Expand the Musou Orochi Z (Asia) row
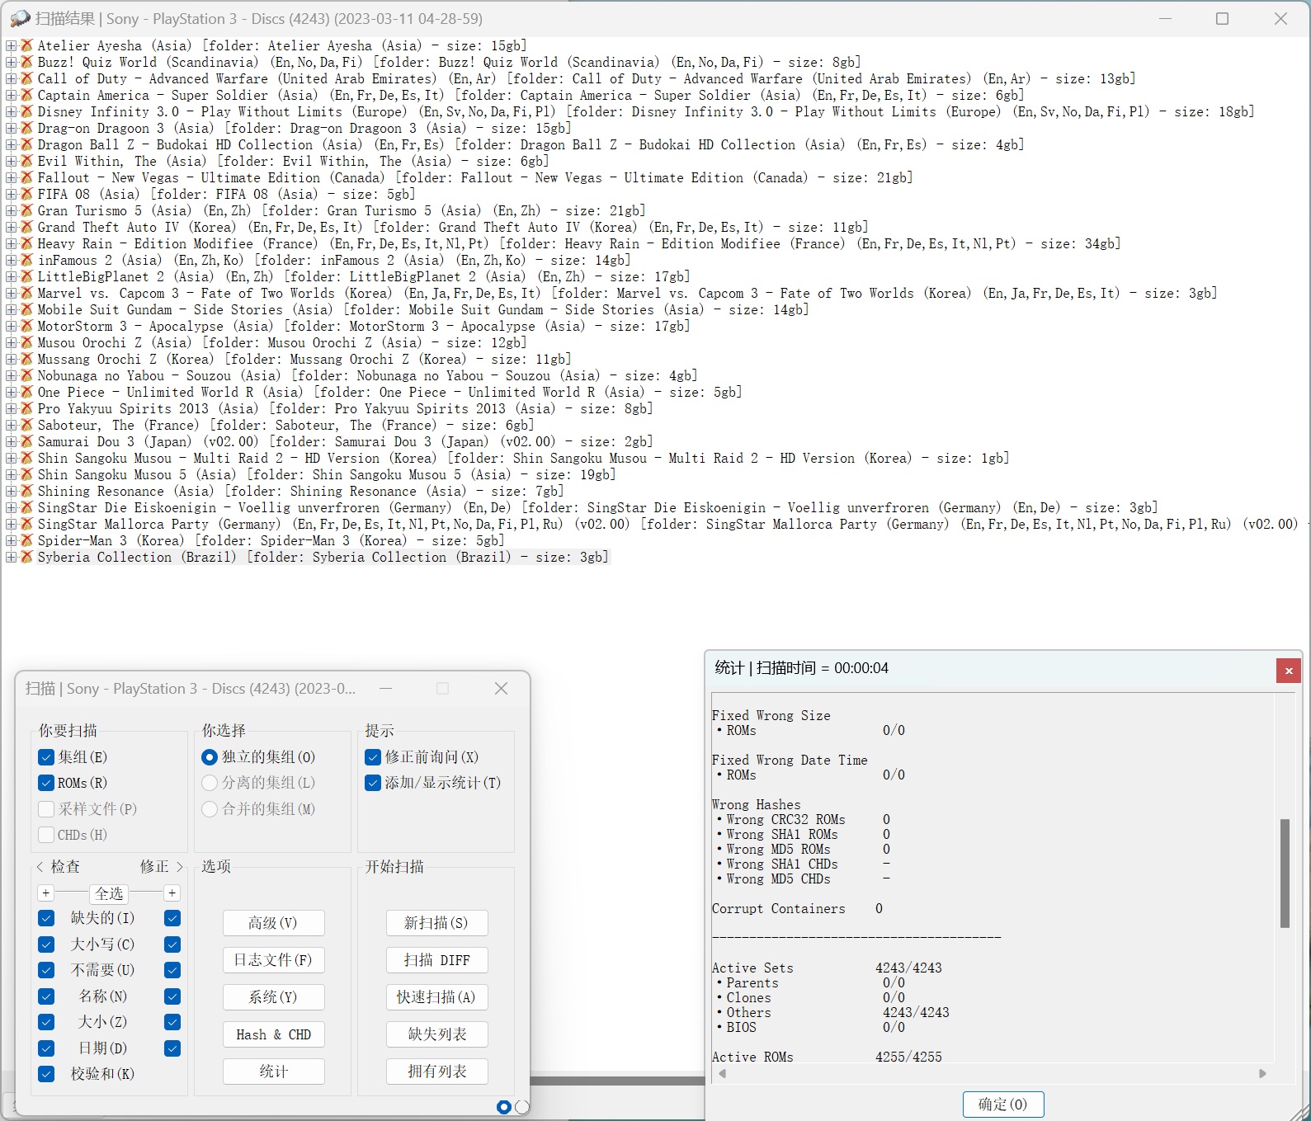 point(12,343)
